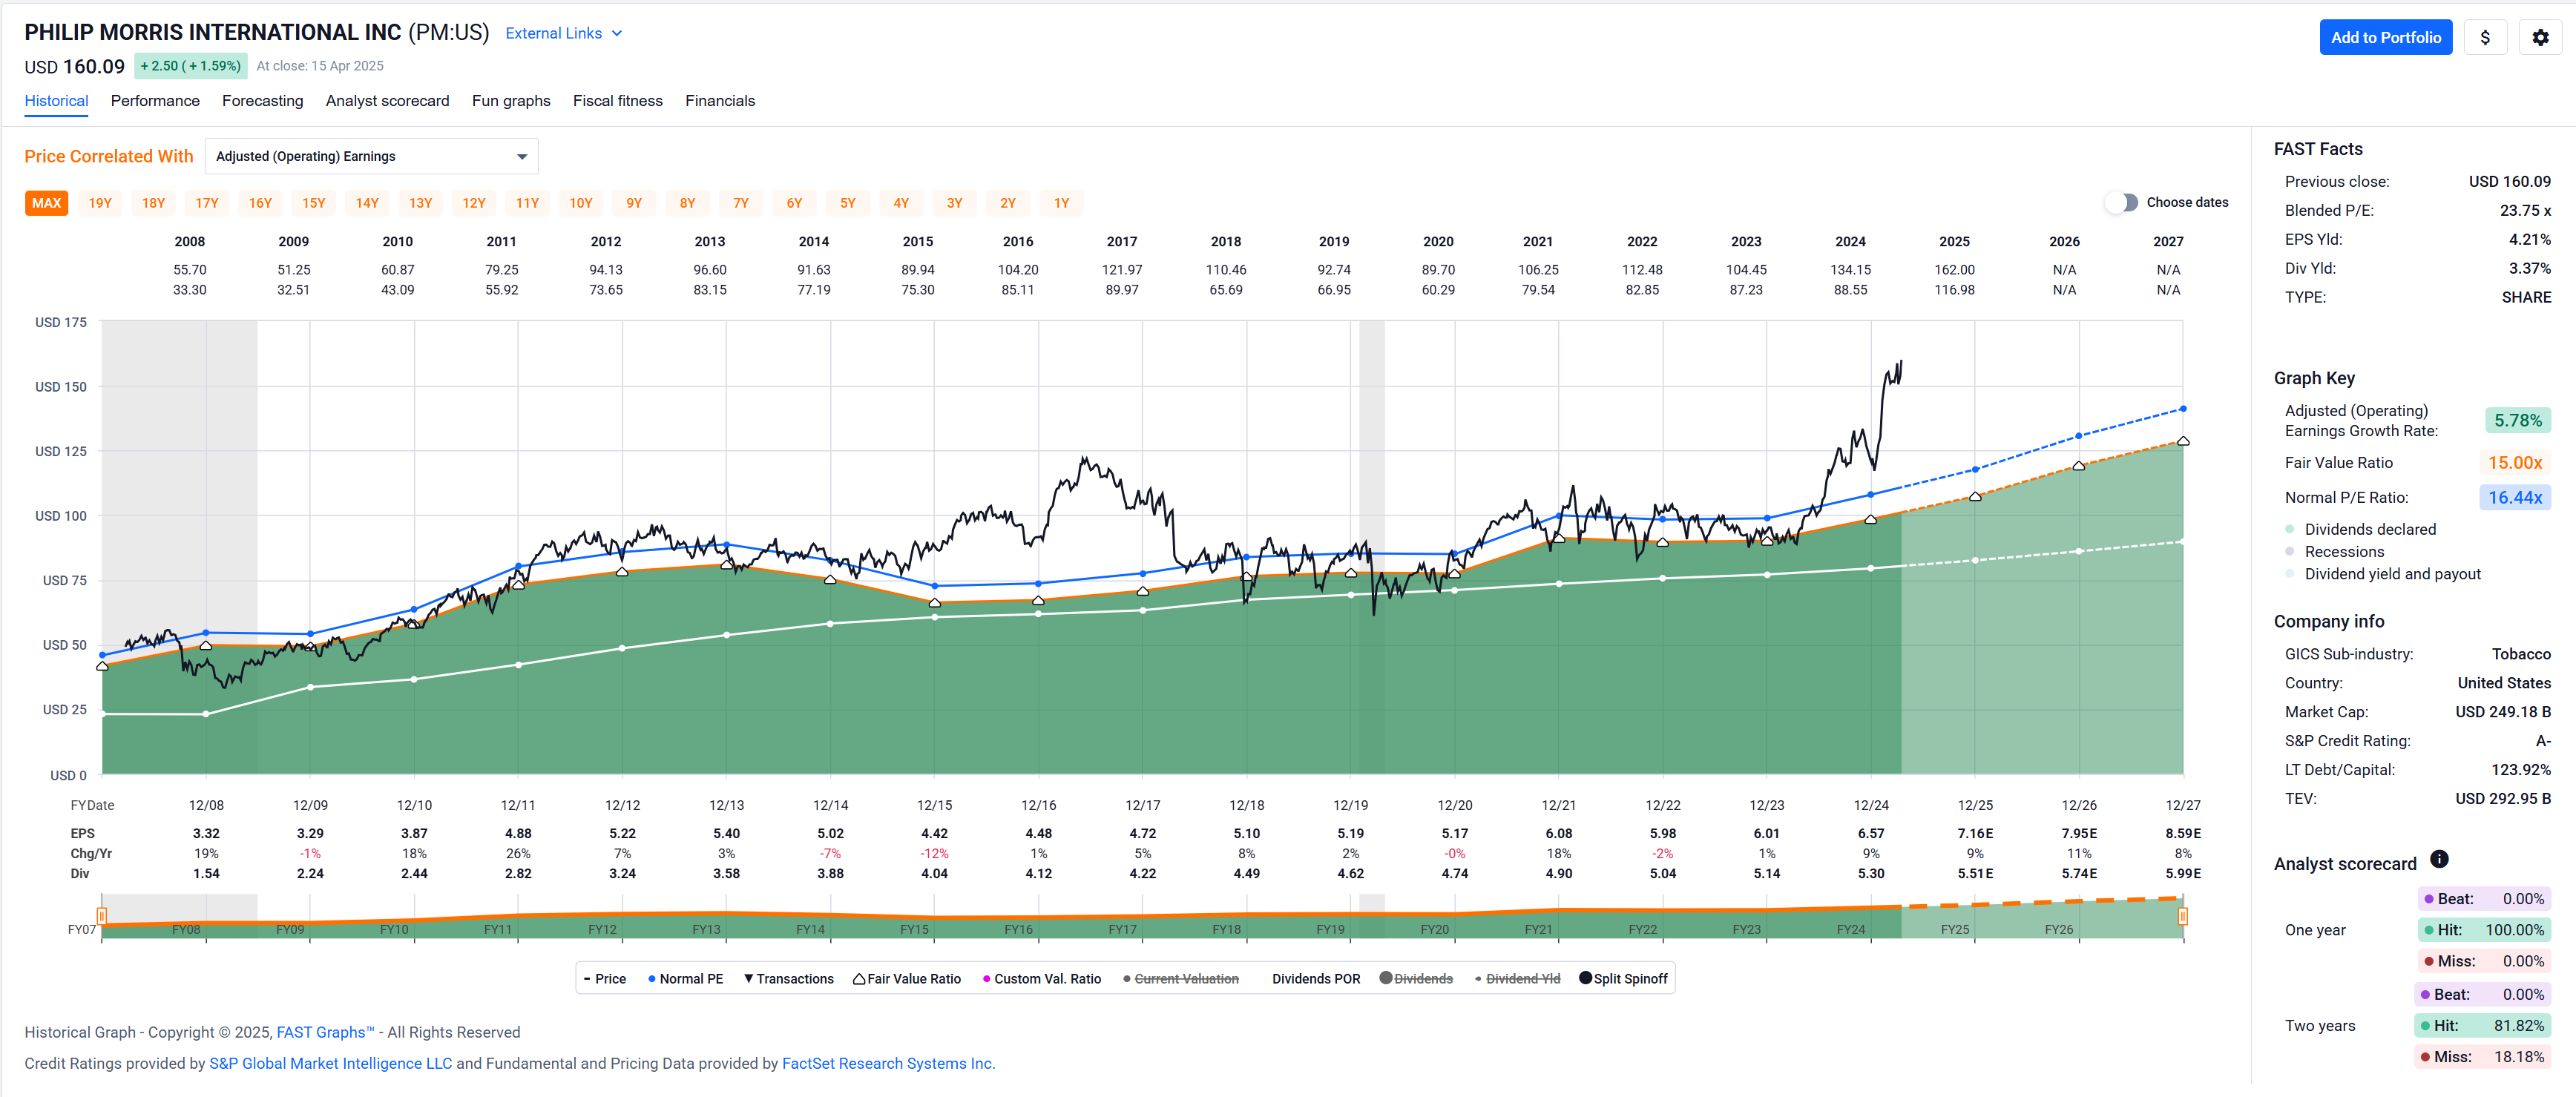Image resolution: width=2576 pixels, height=1097 pixels.
Task: Click the 16.44x Normal P/E swatch
Action: pyautogui.click(x=2515, y=498)
